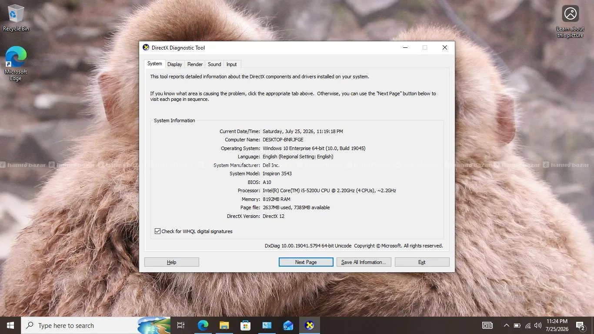The image size is (594, 334).
Task: Switch to the Input tab
Action: (232, 64)
